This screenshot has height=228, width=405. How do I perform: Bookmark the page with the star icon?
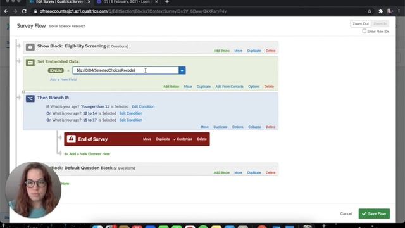pyautogui.click(x=370, y=11)
